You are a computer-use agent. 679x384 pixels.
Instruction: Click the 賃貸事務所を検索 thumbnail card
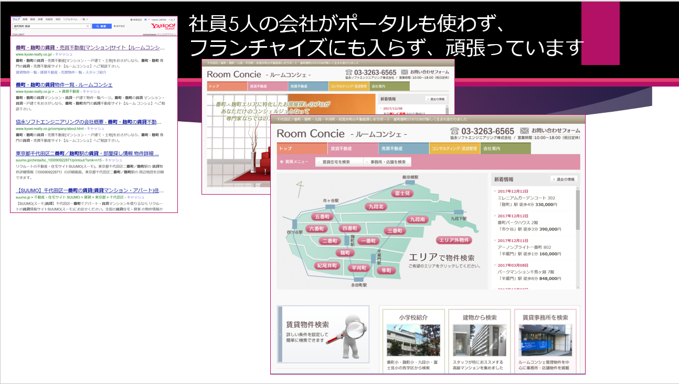tap(545, 340)
